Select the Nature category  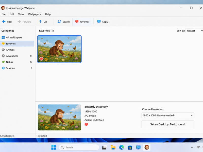click(17, 62)
